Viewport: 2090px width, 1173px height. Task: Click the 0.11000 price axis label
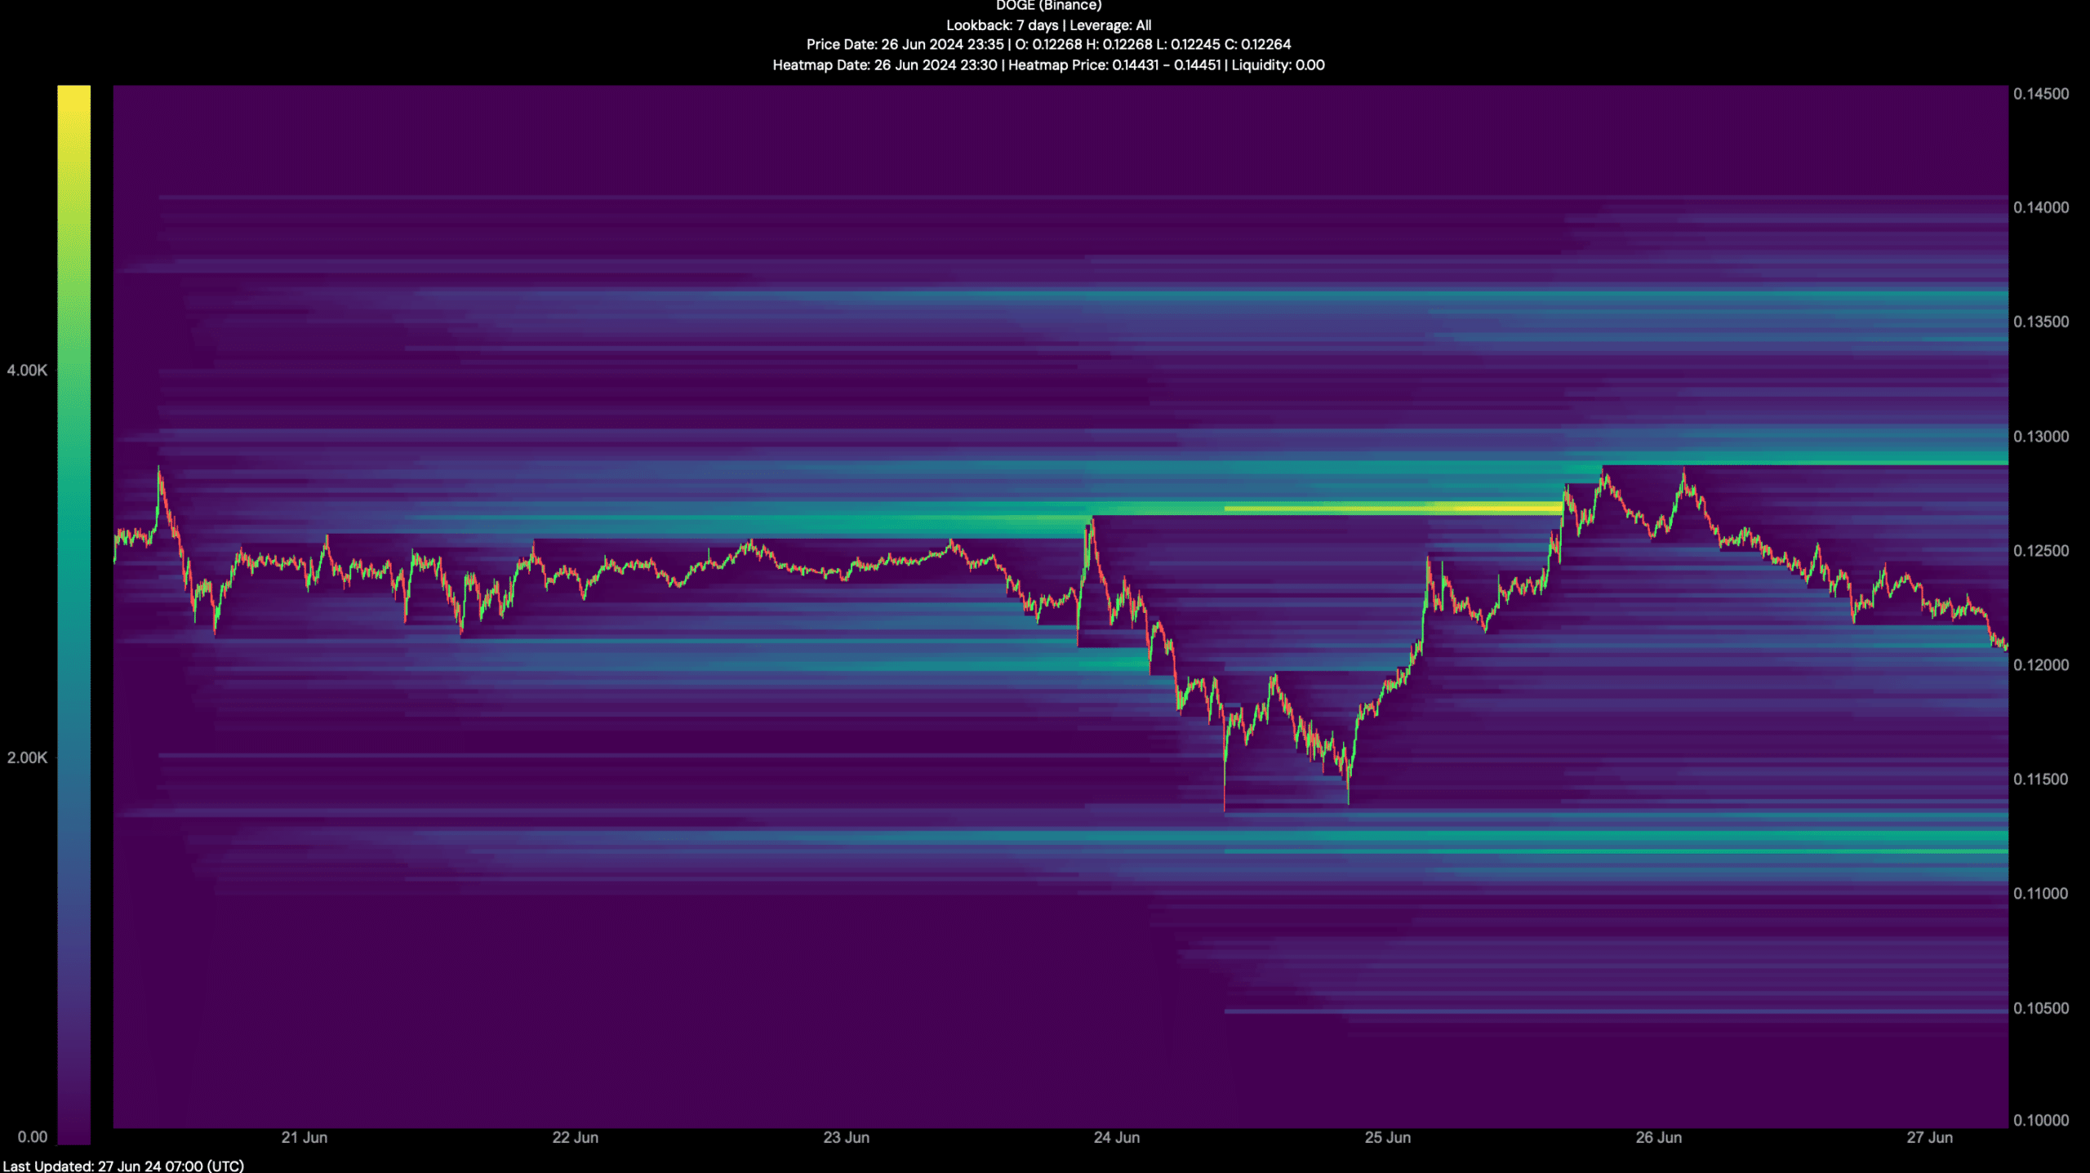[2041, 894]
